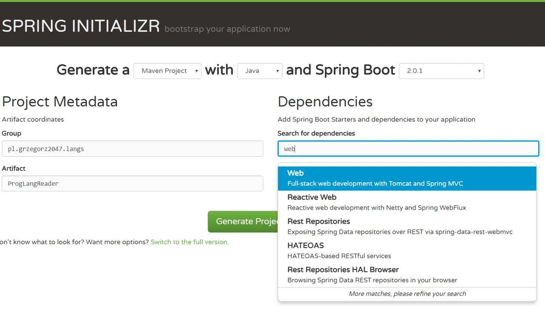Click the Project Metadata heading

pos(60,102)
